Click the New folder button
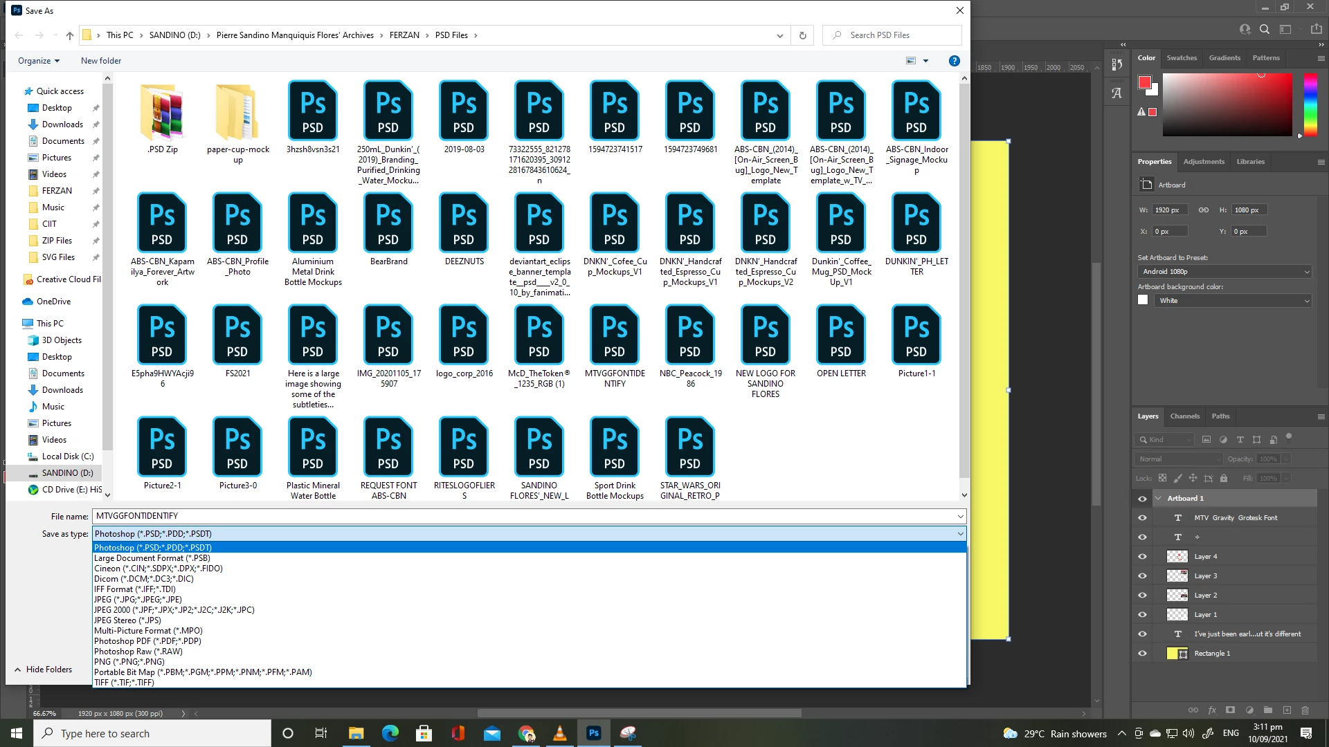Image resolution: width=1329 pixels, height=747 pixels. (x=101, y=61)
